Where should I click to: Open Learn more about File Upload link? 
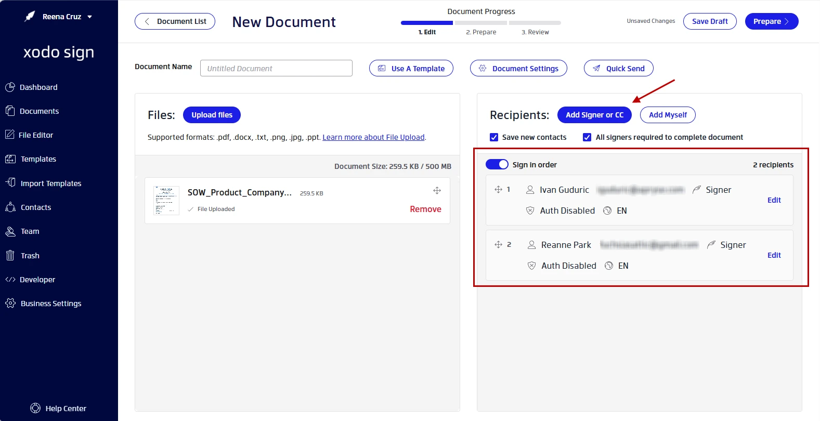[373, 137]
